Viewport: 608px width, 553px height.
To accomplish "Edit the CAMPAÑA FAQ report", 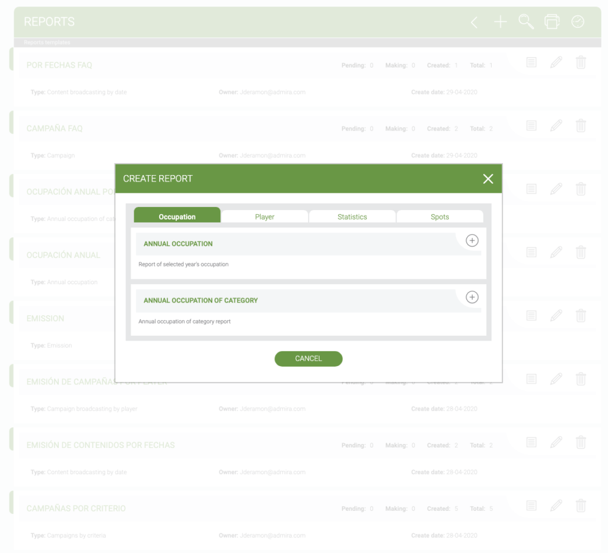I will point(556,126).
